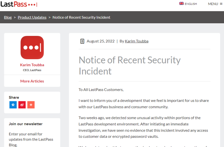Viewport: 224px width, 147px height.
Task: Click the CEO, LastPass subtitle text
Action: [x=32, y=70]
